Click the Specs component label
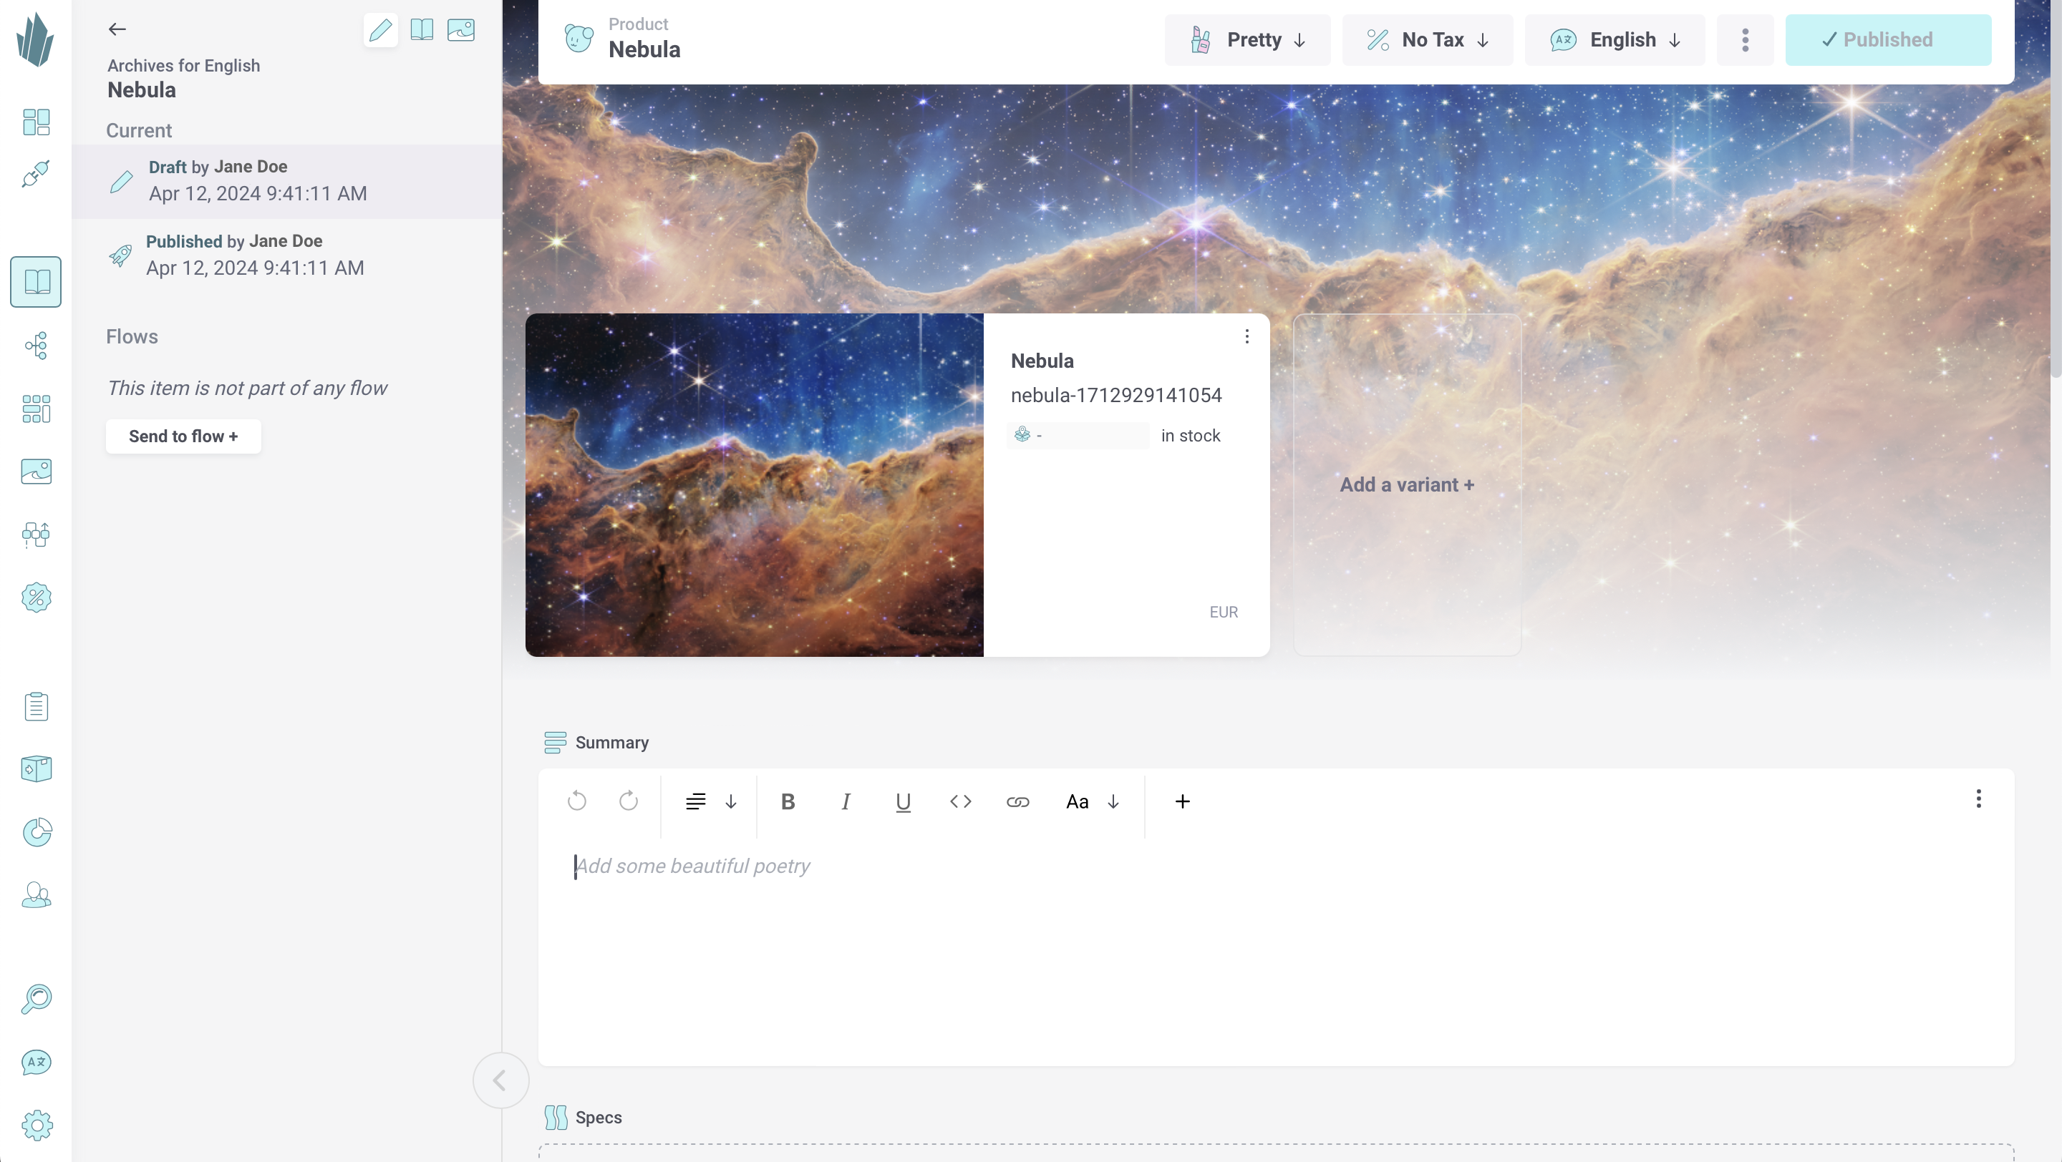This screenshot has width=2062, height=1162. [598, 1118]
